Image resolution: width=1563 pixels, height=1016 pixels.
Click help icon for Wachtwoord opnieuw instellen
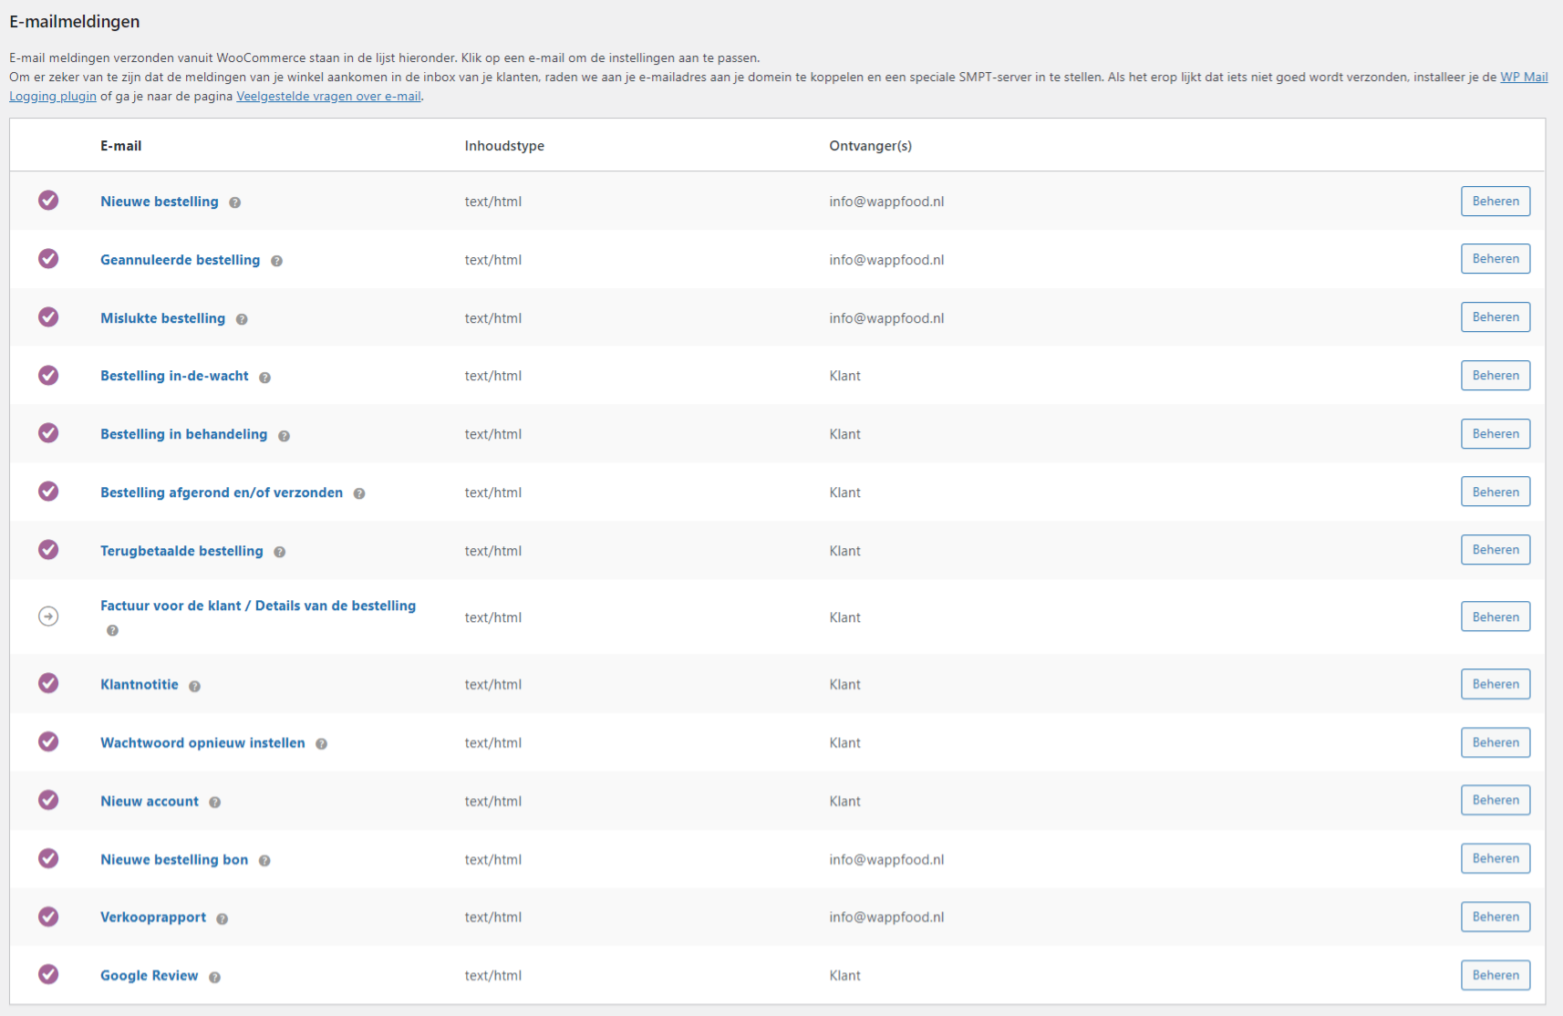click(321, 744)
